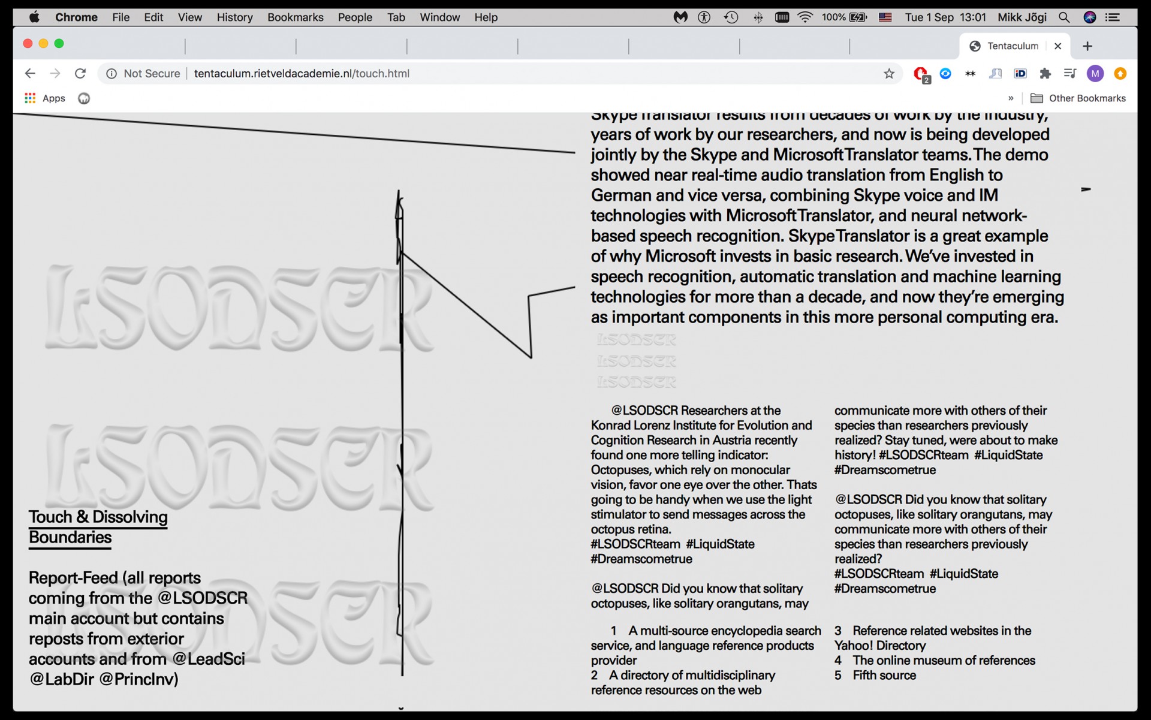Open the Extensions puzzle-piece menu
This screenshot has height=720, width=1151.
pos(1045,73)
